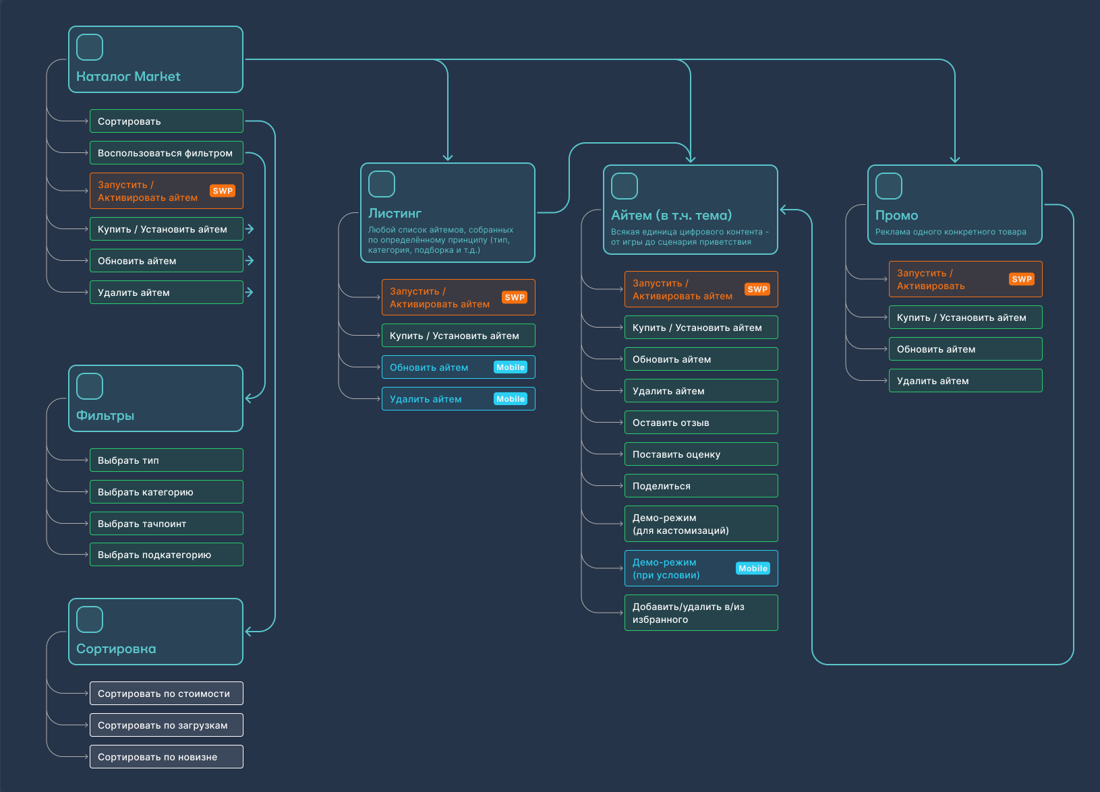The width and height of the screenshot is (1100, 792).
Task: Click the SWP badge in the Листинг section
Action: (515, 297)
